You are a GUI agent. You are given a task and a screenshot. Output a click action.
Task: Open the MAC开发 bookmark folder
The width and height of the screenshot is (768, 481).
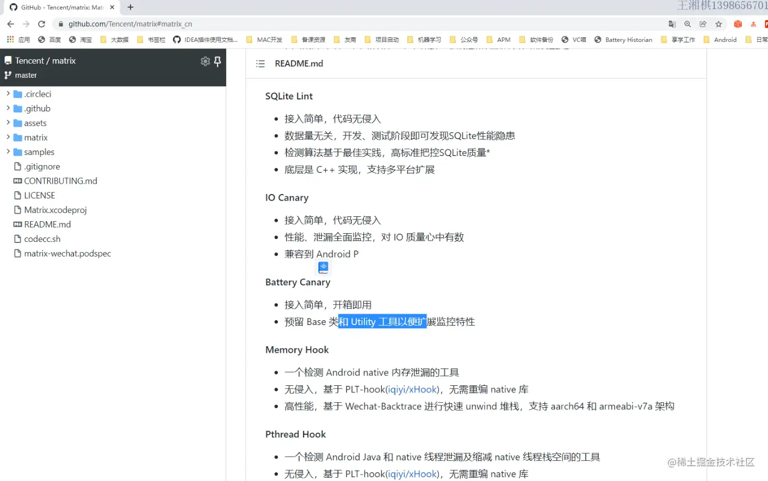click(264, 40)
